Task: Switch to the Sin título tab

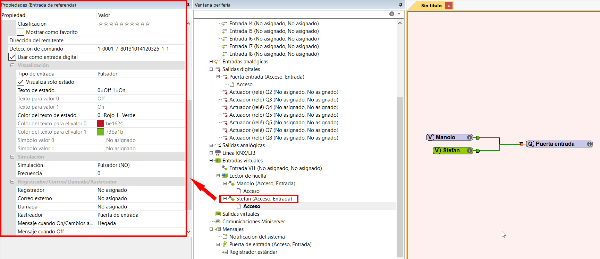Action: (x=431, y=6)
